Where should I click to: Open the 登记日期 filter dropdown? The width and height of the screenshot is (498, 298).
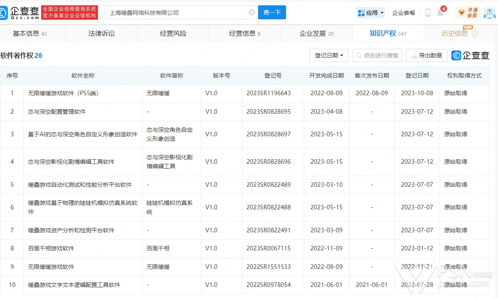pos(329,55)
